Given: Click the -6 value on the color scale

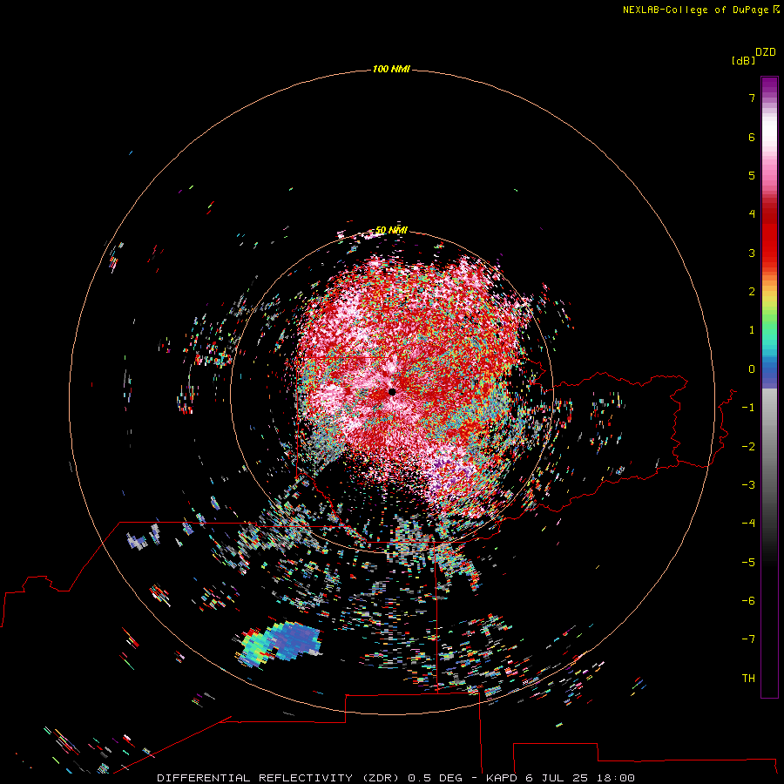Looking at the screenshot, I should [x=748, y=601].
